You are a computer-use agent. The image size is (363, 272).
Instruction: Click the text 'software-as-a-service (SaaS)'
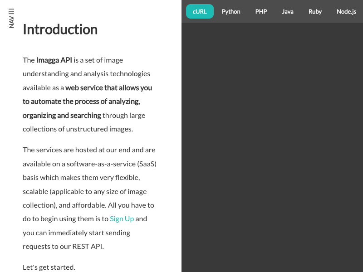pyautogui.click(x=112, y=164)
